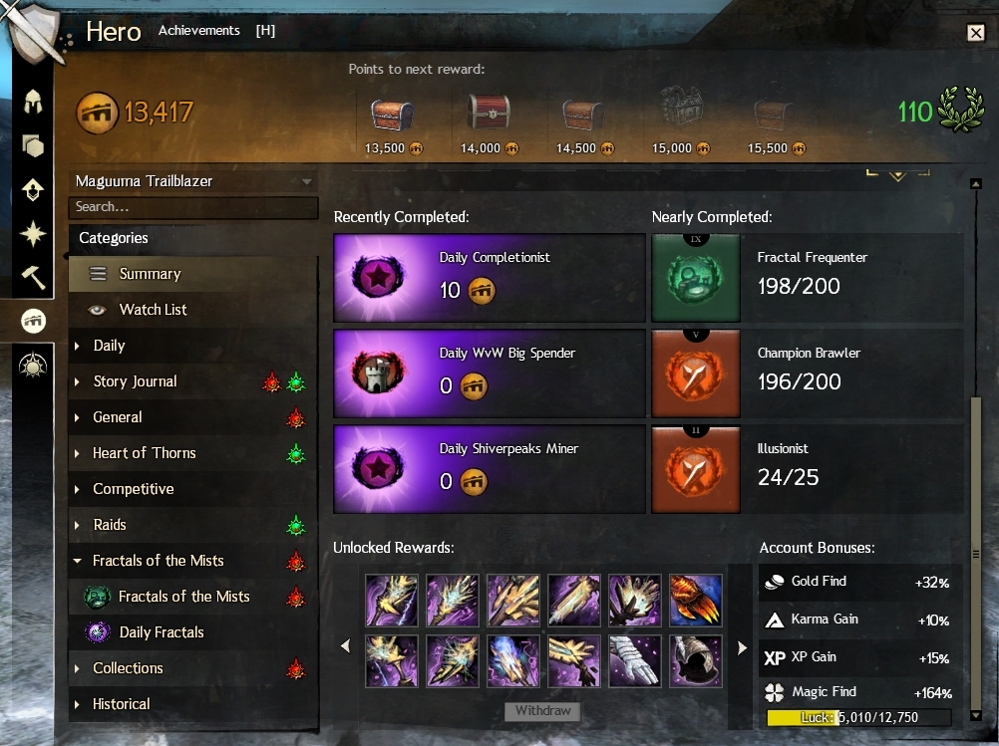999x746 pixels.
Task: Click the Champion Brawler orange icon
Action: (696, 373)
